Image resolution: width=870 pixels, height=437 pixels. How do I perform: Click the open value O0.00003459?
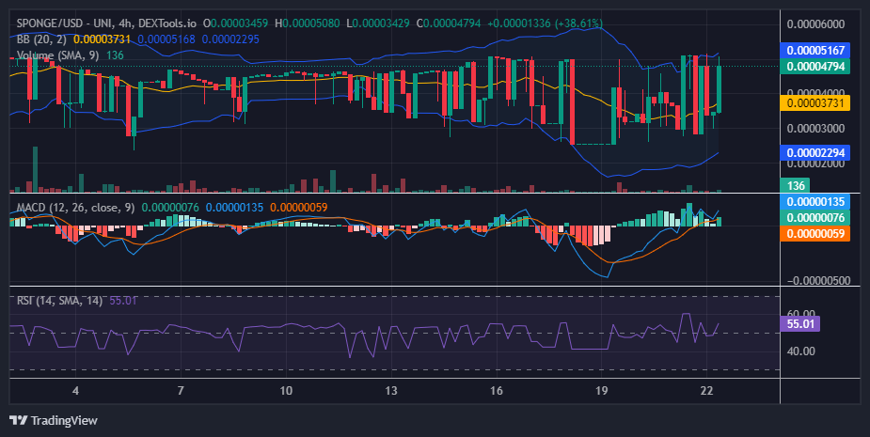[235, 23]
